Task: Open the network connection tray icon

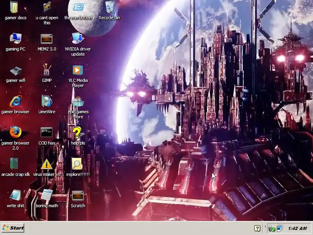Action: pyautogui.click(x=279, y=228)
